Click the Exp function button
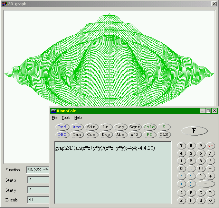219x208 pixels. (106, 135)
